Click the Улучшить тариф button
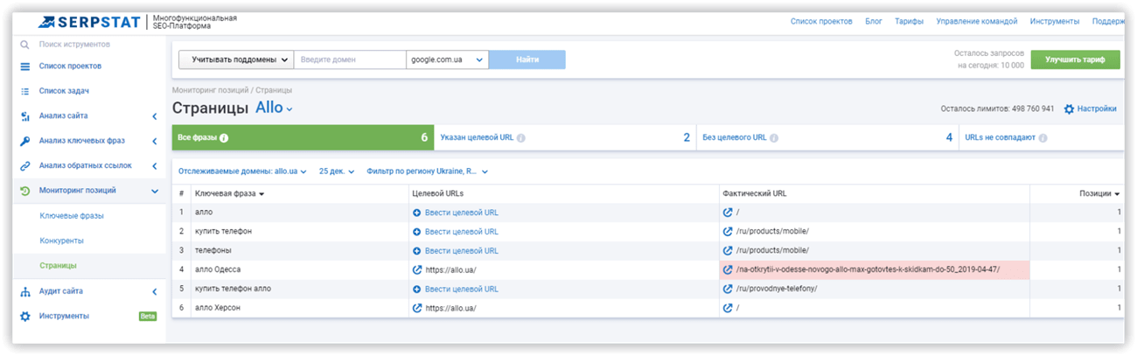 [1075, 59]
